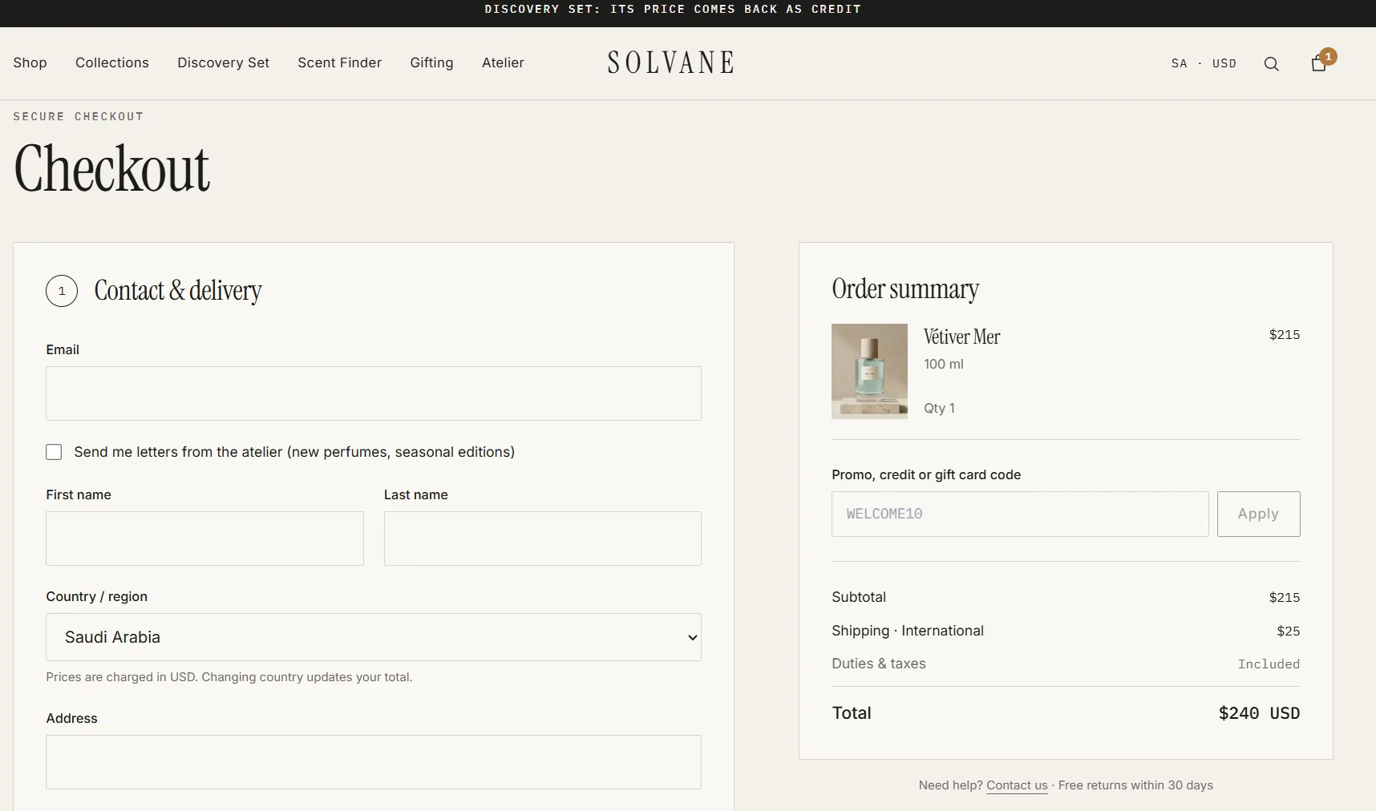Focus the Last name field
The width and height of the screenshot is (1376, 811).
coord(543,539)
